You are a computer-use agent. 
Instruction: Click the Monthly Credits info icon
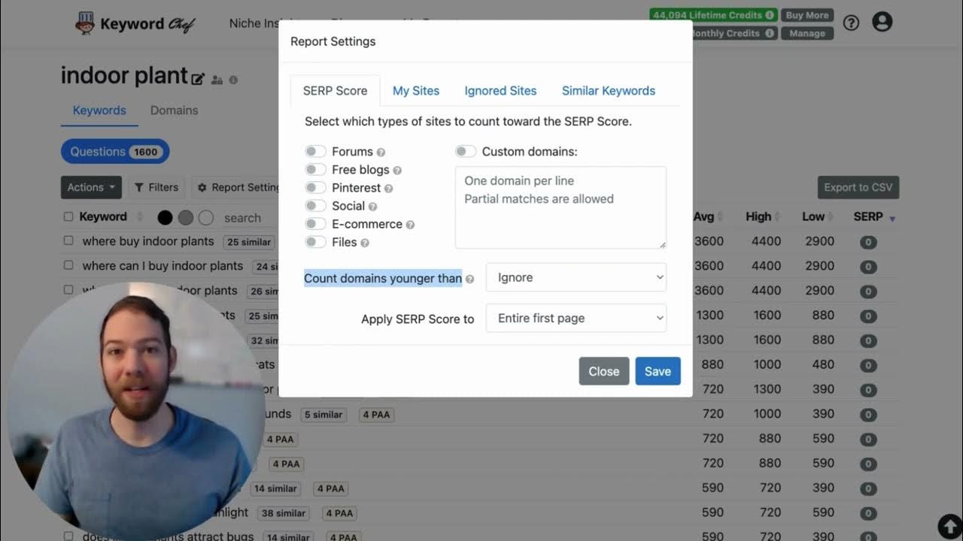tap(770, 33)
